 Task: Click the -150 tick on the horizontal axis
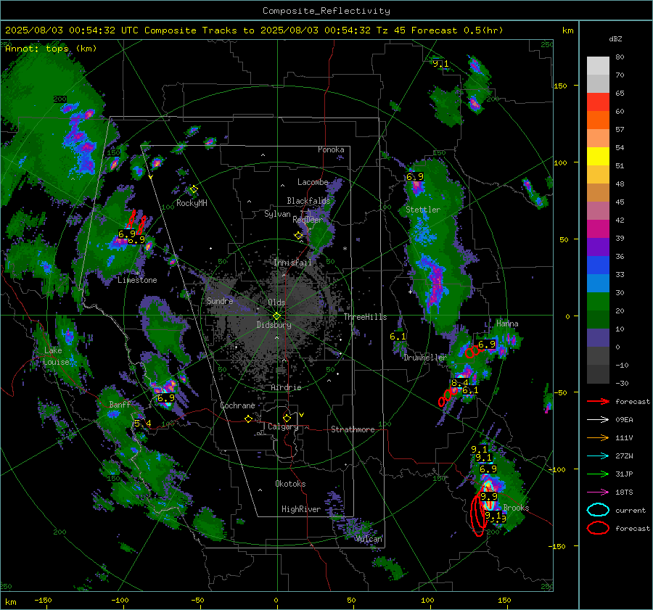(x=43, y=601)
